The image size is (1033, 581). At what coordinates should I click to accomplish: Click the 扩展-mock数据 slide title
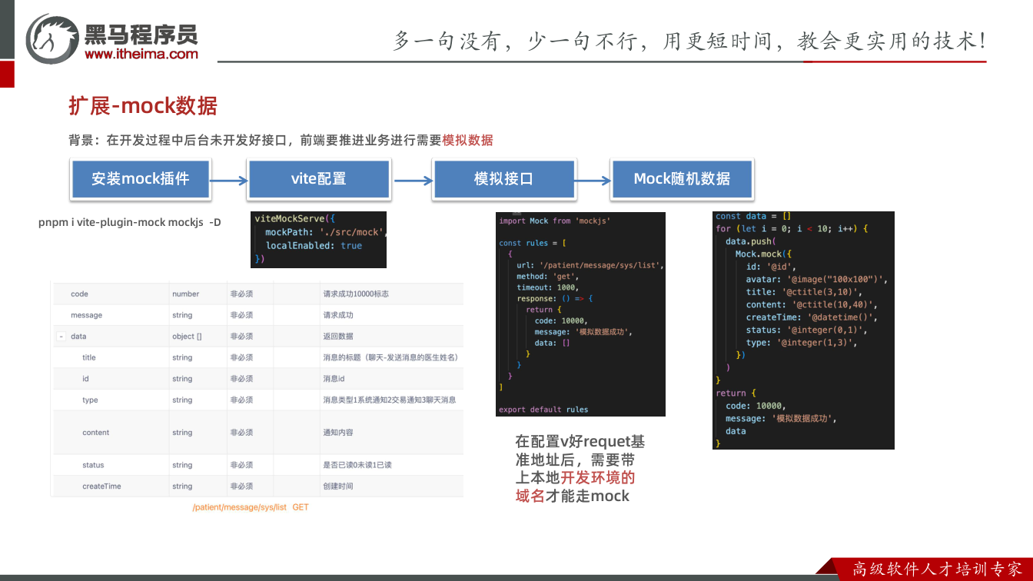tap(143, 106)
